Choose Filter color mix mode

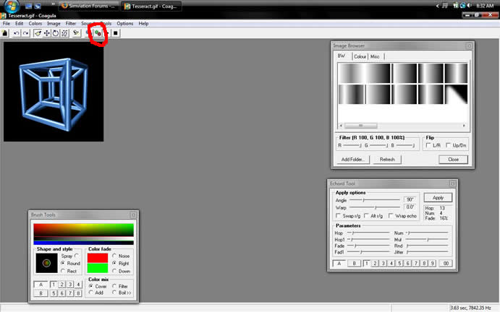[114, 286]
